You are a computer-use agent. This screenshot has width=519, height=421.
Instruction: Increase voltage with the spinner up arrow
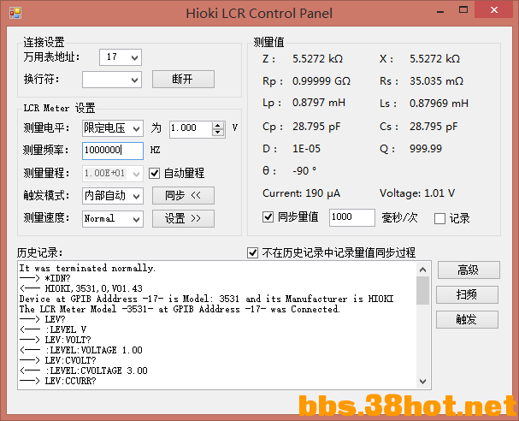click(218, 125)
